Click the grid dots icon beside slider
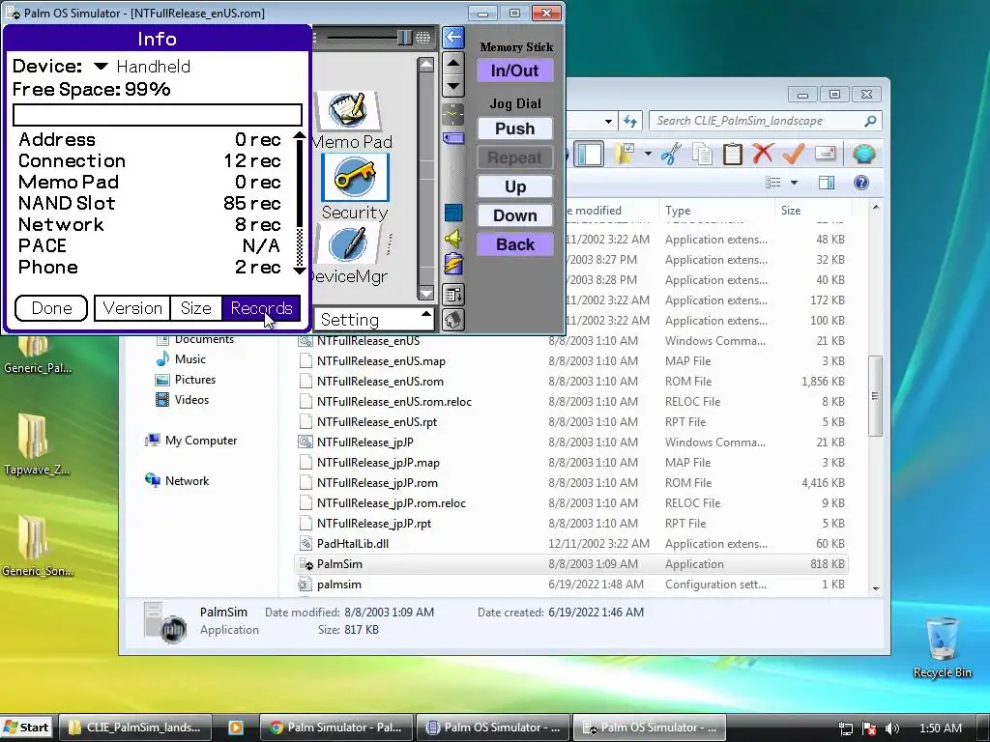 (x=423, y=38)
